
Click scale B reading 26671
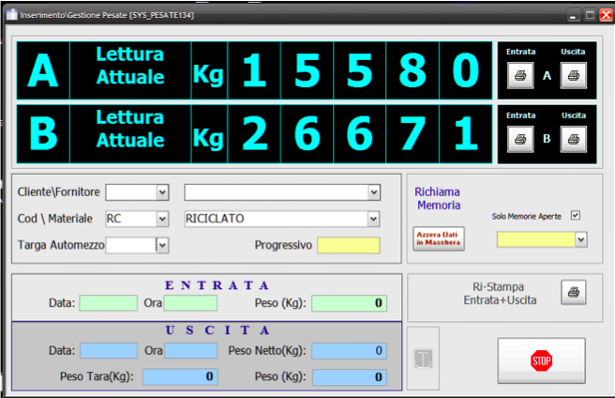pyautogui.click(x=360, y=134)
